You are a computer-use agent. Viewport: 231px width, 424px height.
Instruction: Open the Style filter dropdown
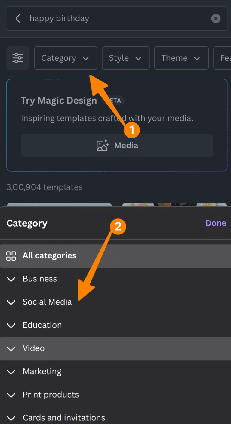click(x=125, y=58)
